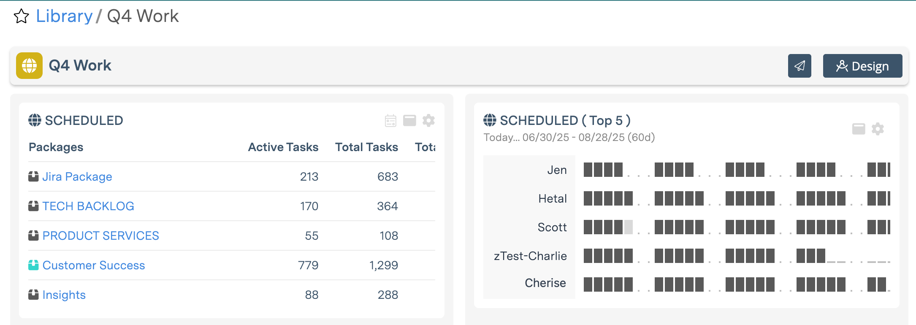The width and height of the screenshot is (916, 325).
Task: Open the Insights package link
Action: point(64,295)
